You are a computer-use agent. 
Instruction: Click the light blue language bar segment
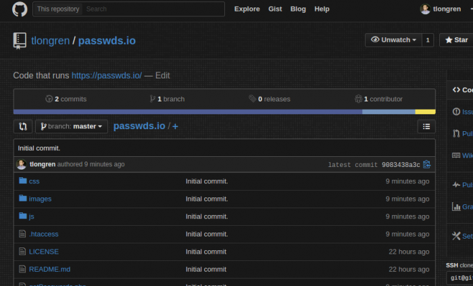coord(389,112)
